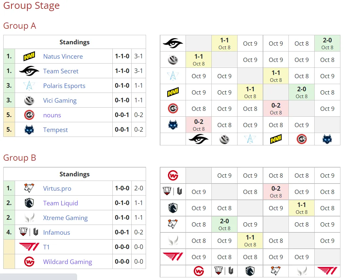Open the Infamous team link

click(57, 232)
